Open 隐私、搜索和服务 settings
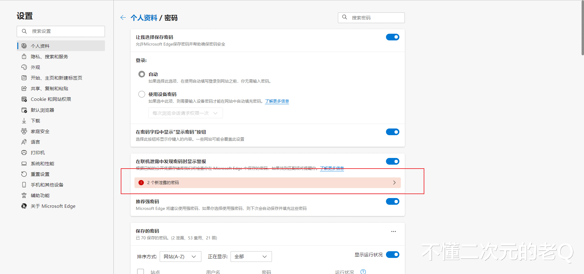Viewport: 584px width, 274px height. [x=61, y=57]
